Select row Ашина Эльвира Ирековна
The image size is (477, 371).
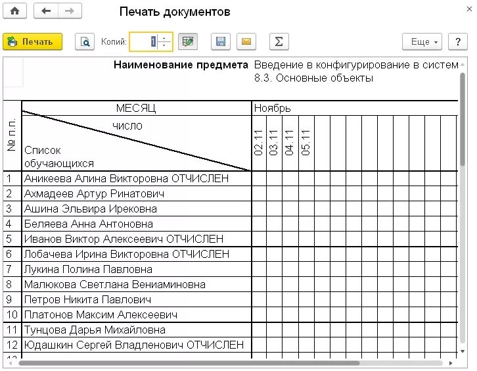coord(137,209)
